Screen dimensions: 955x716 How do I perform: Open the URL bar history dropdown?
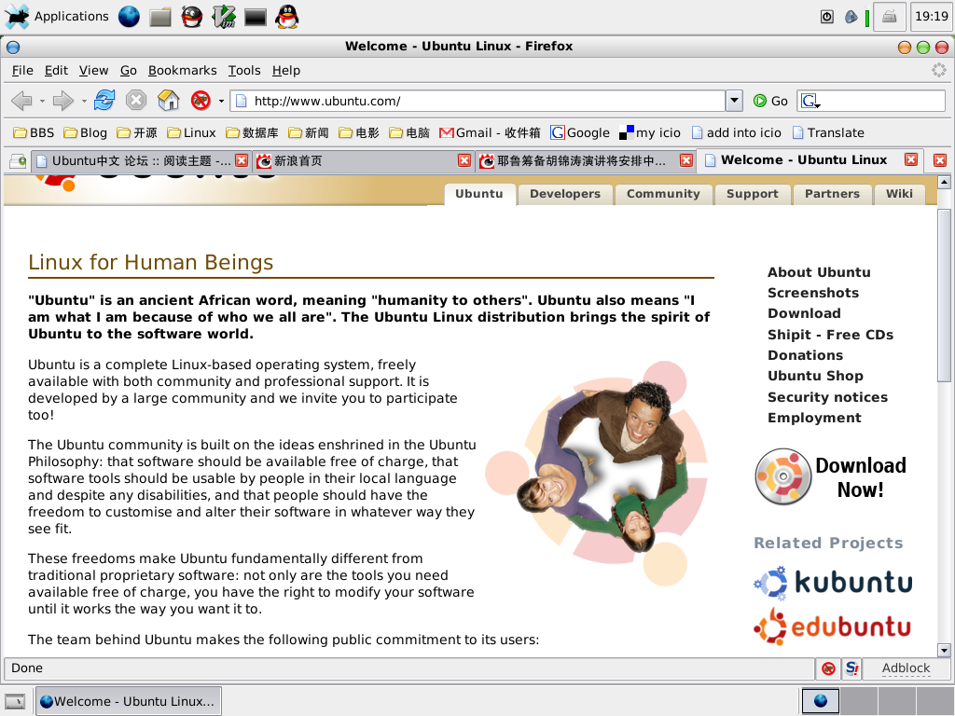[734, 101]
